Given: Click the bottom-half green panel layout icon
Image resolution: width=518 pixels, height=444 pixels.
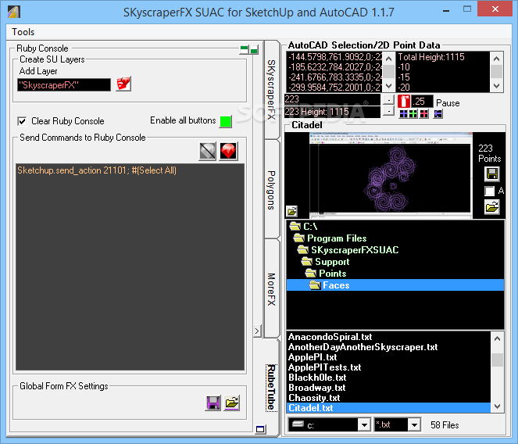Looking at the screenshot, I should (254, 50).
